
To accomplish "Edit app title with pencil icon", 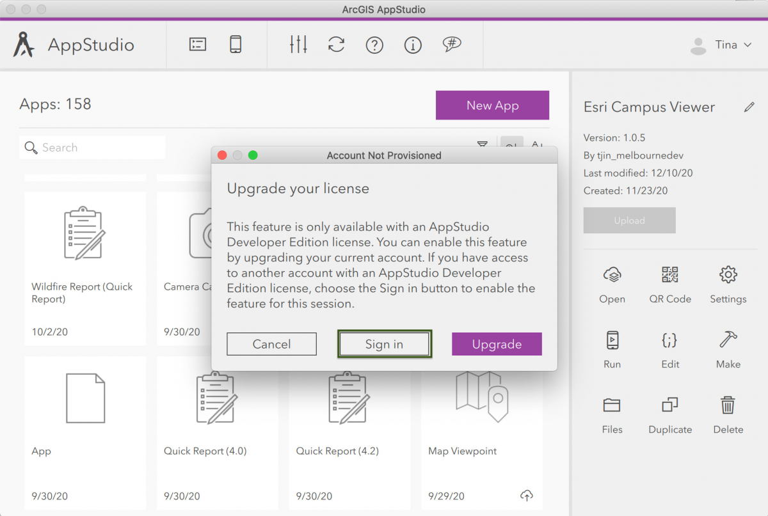I will coord(749,107).
